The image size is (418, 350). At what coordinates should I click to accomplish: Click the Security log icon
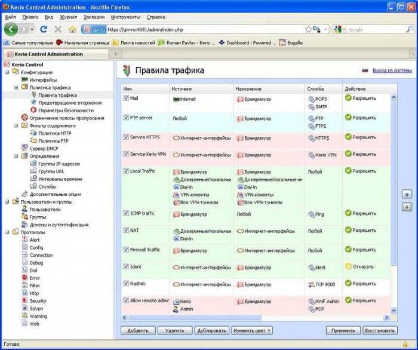point(25,300)
